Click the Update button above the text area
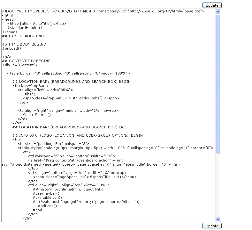 [212, 5]
